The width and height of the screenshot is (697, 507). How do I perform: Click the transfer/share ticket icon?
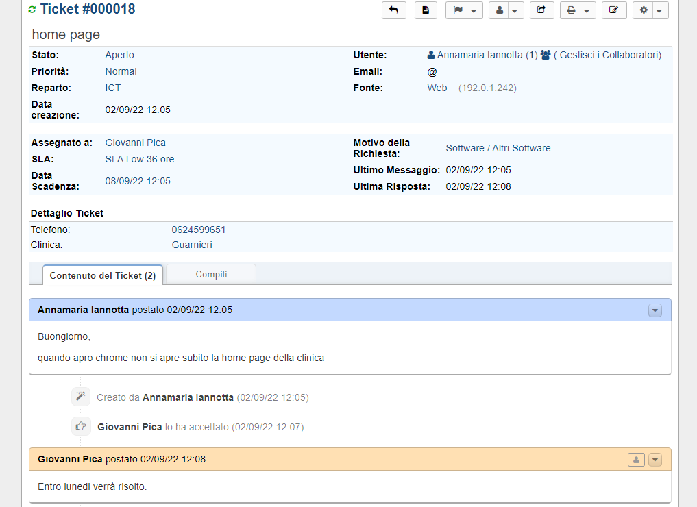pyautogui.click(x=541, y=10)
